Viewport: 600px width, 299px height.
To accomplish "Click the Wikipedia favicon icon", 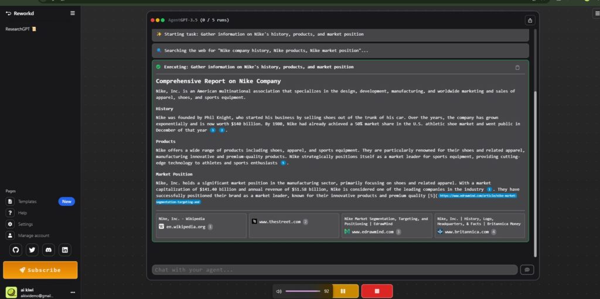I will (161, 226).
